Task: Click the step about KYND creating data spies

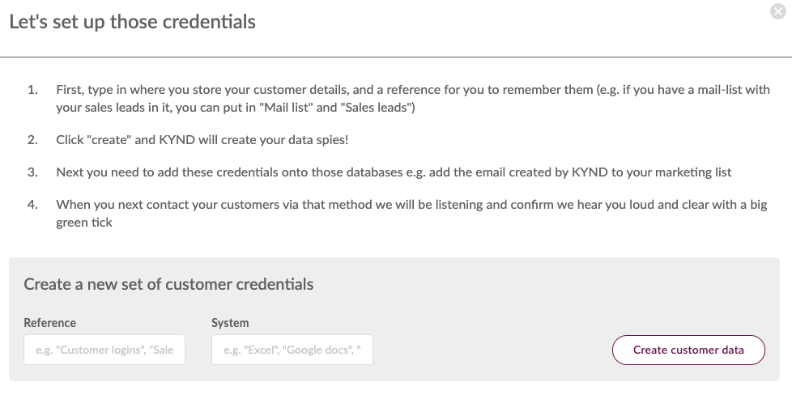Action: (202, 139)
